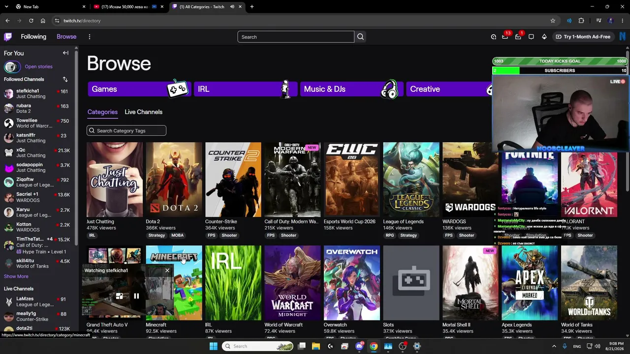Viewport: 630px width, 354px height.
Task: Open the Twitch home logo
Action: [x=8, y=37]
